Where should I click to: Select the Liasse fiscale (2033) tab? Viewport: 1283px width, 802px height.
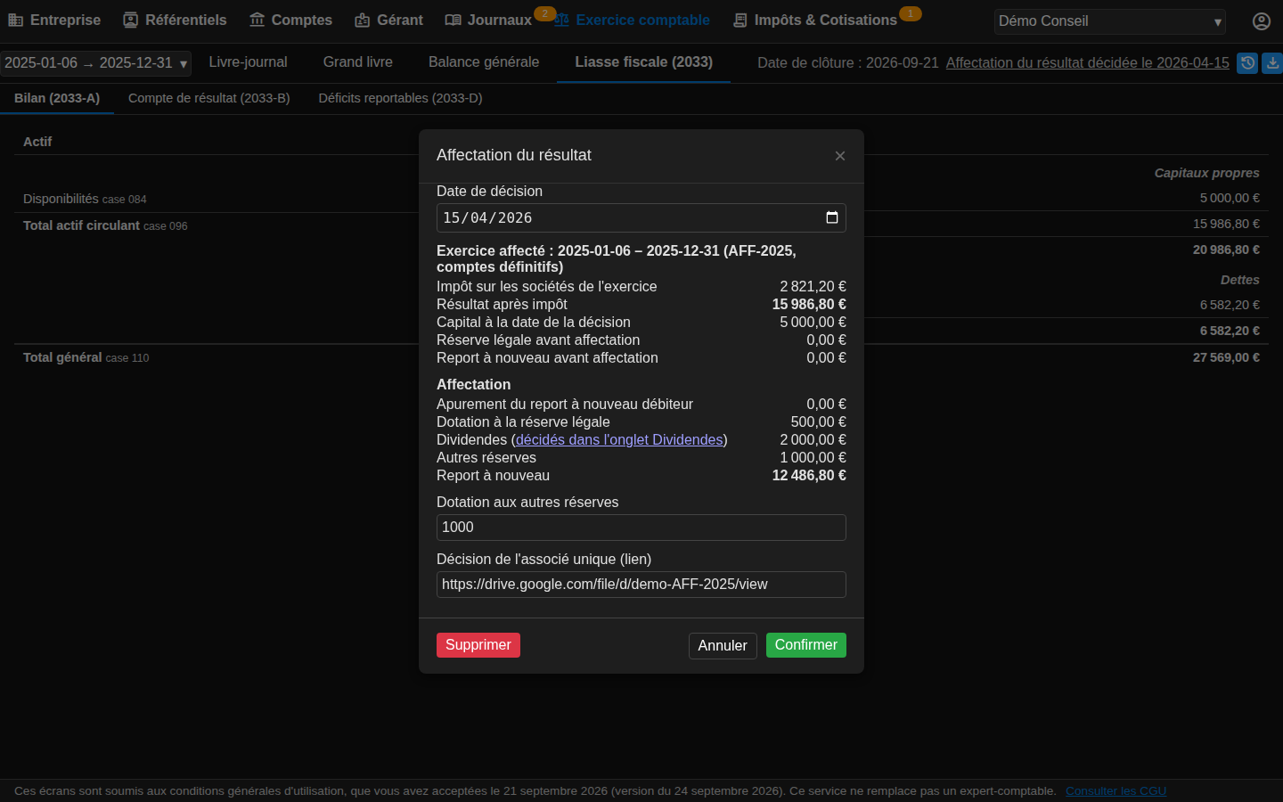tap(643, 62)
